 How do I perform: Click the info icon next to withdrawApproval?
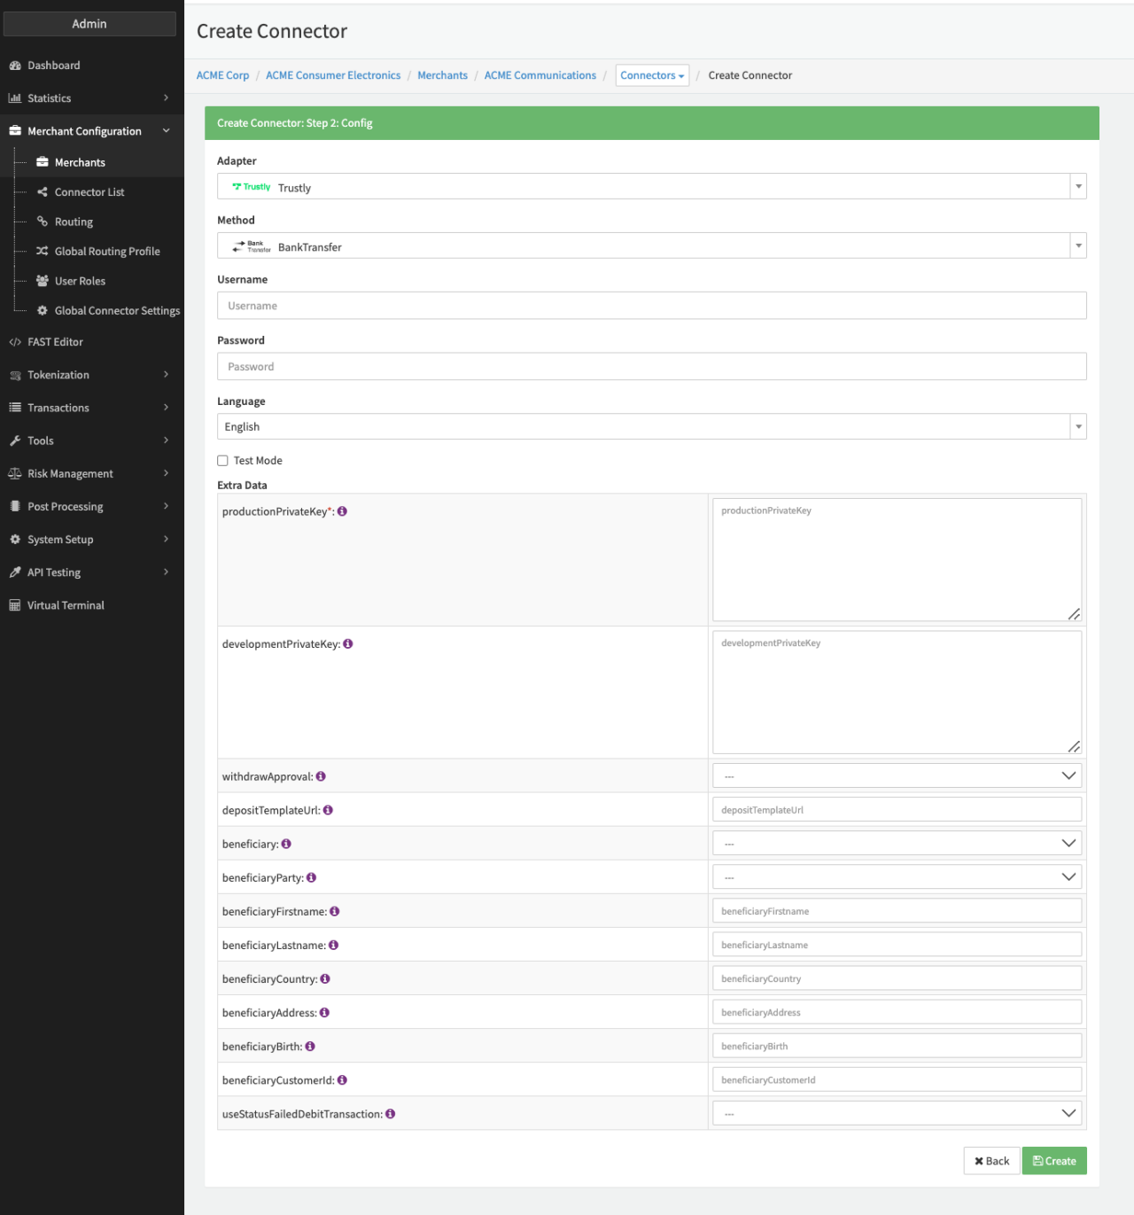coord(321,776)
